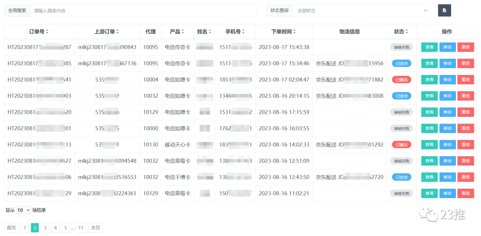This screenshot has height=236, width=481.
Task: Open the 全部状态 status filter dropdown
Action: tap(360, 10)
